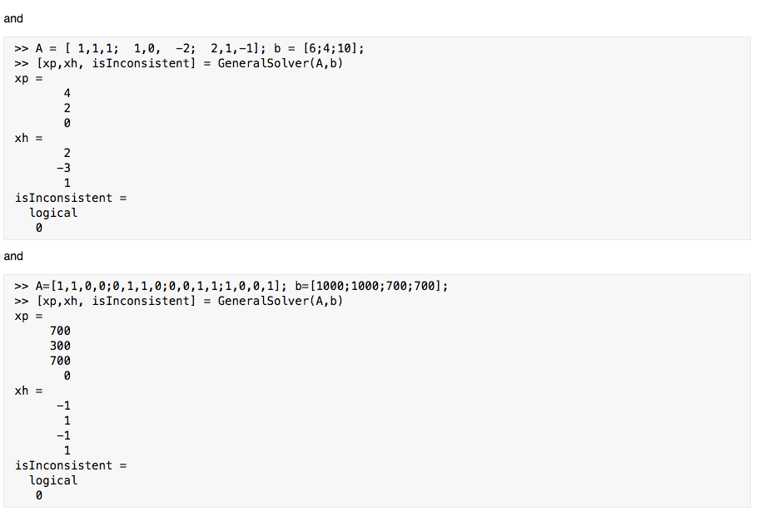The height and width of the screenshot is (516, 765).
Task: Click the value -3 in the first xh output
Action: click(x=63, y=168)
